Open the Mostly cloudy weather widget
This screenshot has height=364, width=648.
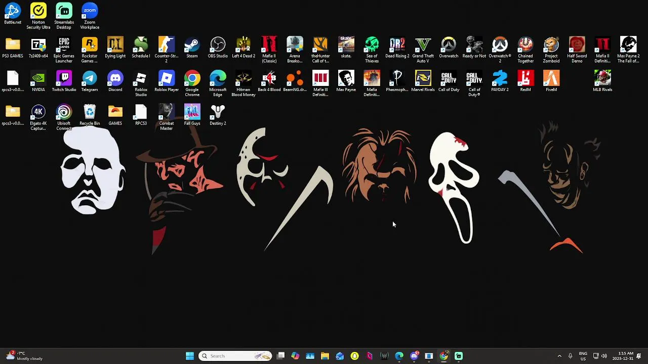click(x=24, y=356)
